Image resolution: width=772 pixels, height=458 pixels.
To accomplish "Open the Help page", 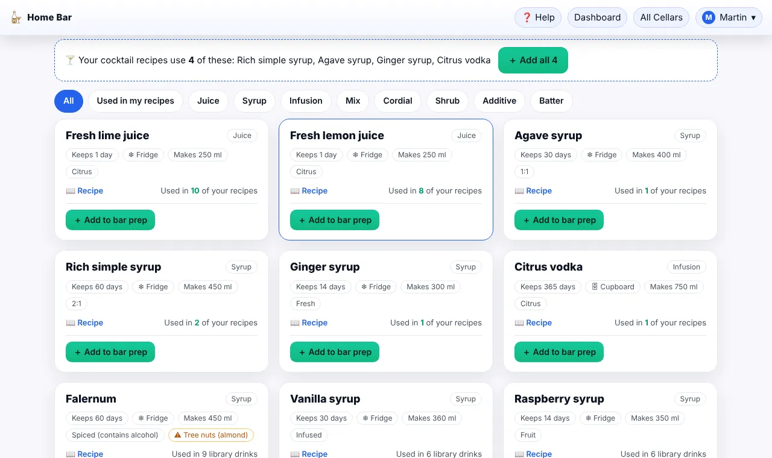I will click(x=538, y=17).
